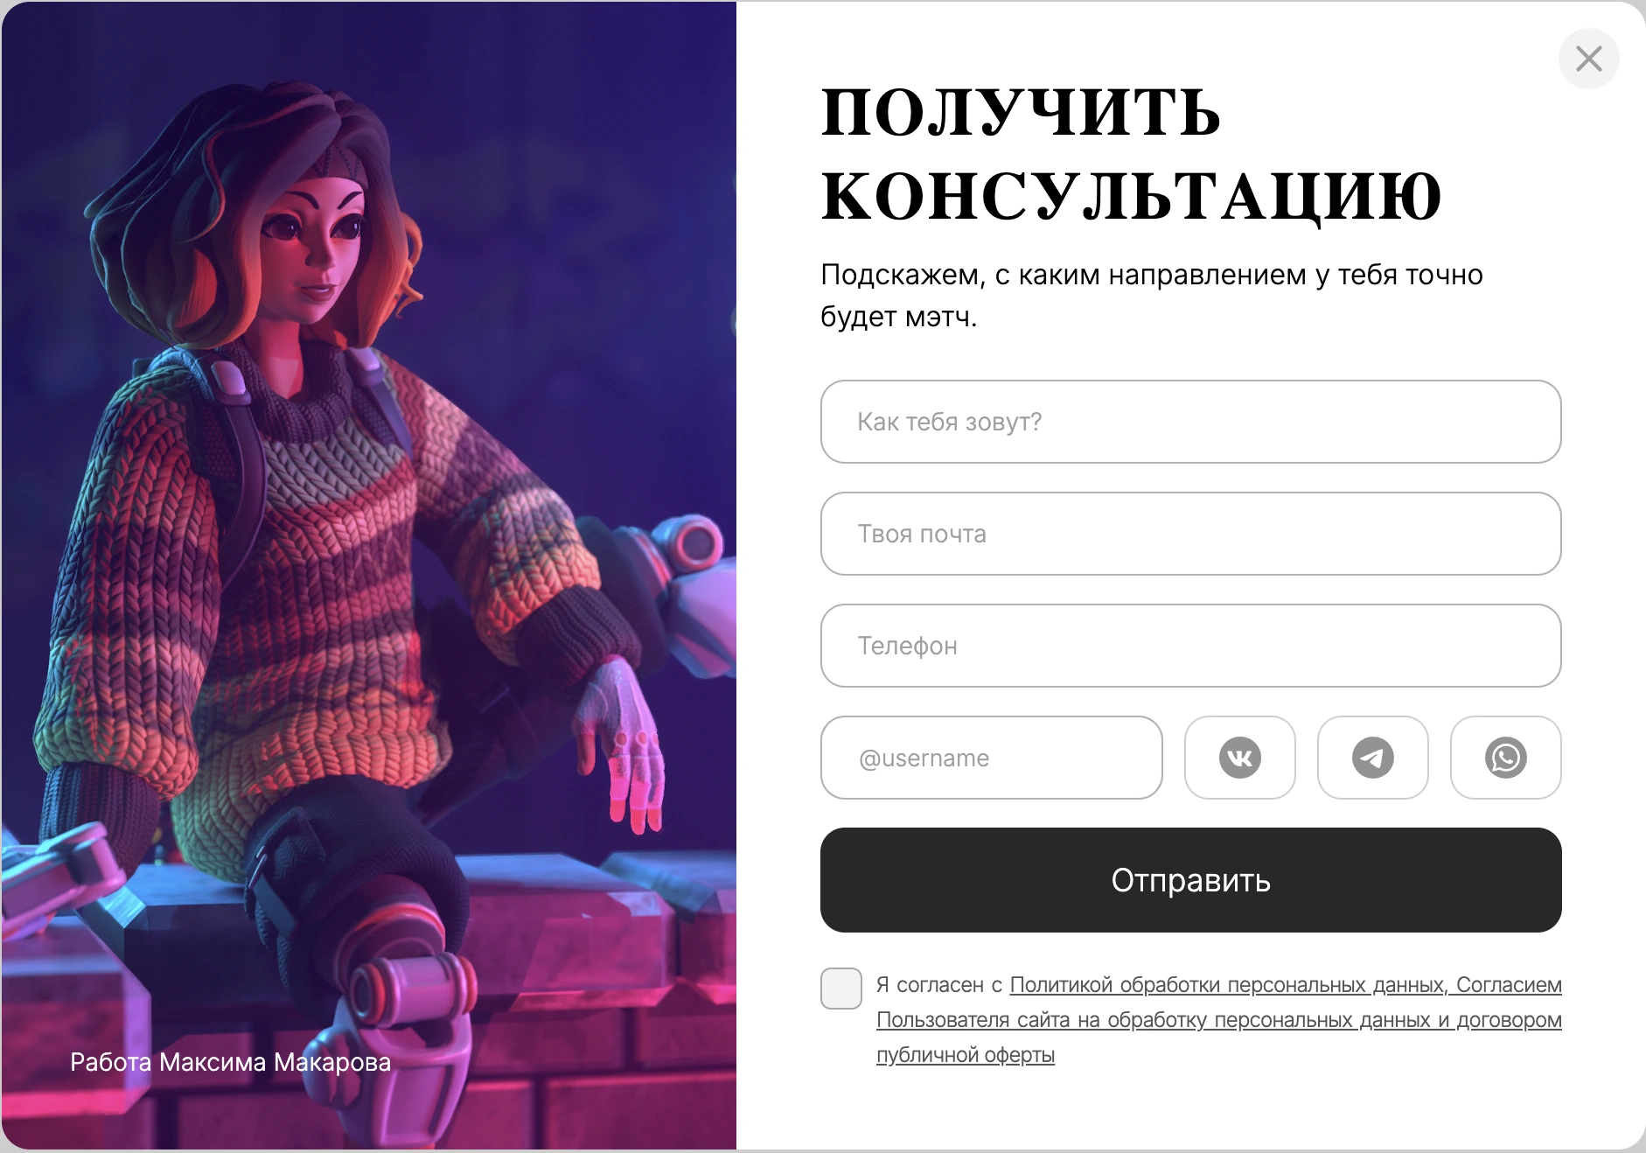
Task: Click into the 'Твоя почта' email field
Action: point(1190,534)
